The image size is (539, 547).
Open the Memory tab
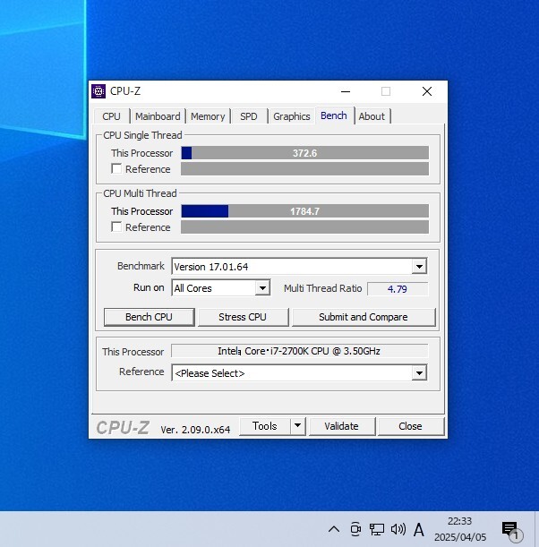point(208,116)
